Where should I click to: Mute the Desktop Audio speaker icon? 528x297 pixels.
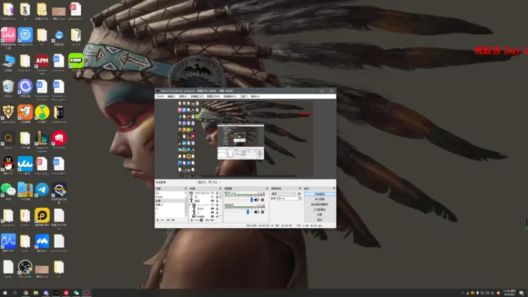[255, 212]
